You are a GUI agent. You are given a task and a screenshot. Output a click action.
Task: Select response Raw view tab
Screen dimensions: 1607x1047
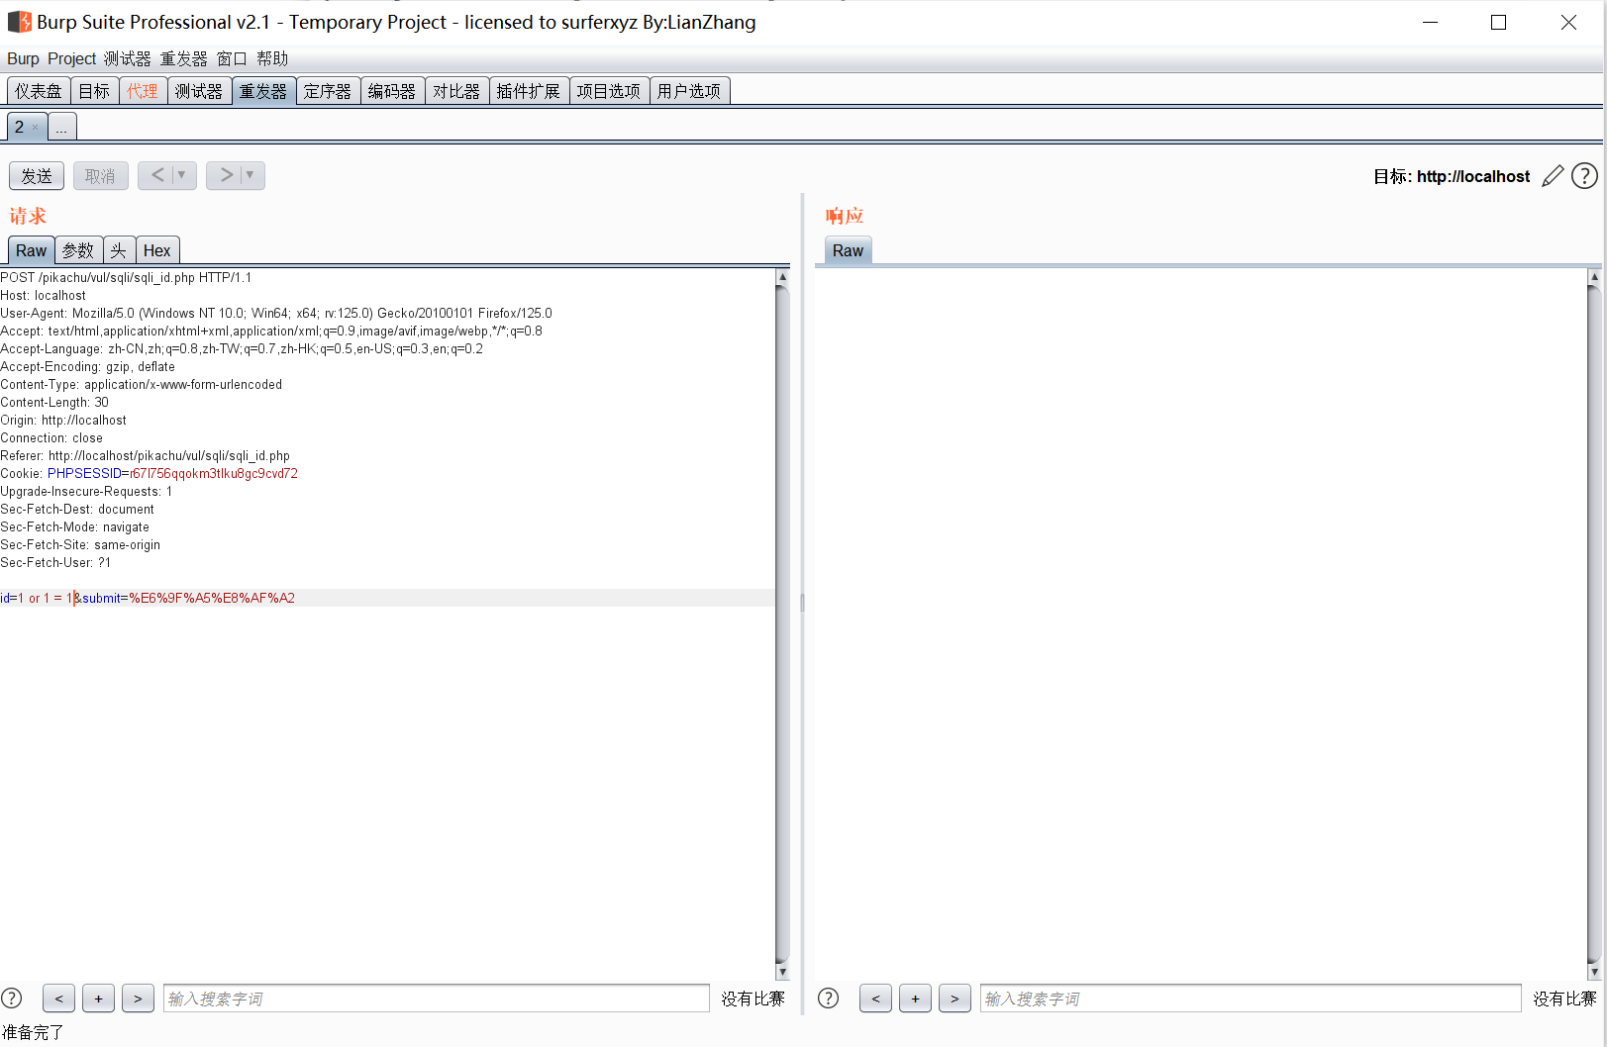tap(848, 250)
